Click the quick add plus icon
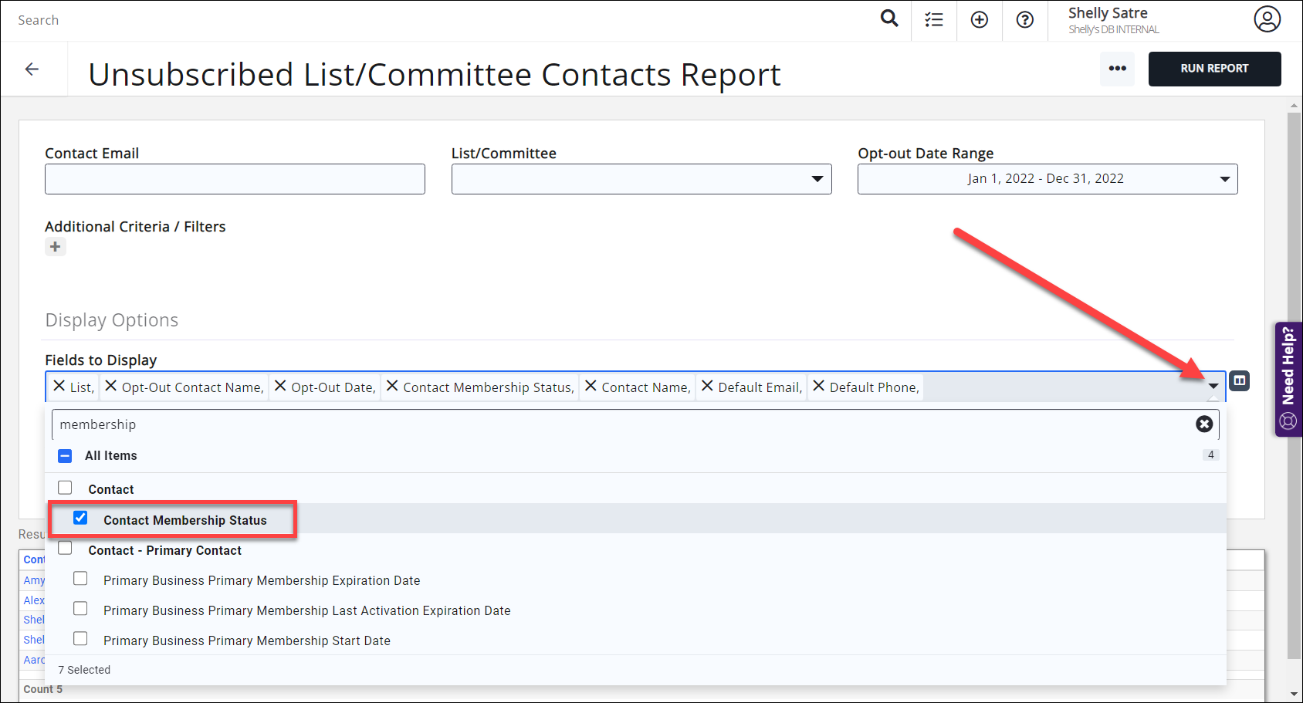Viewport: 1303px width, 703px height. (x=979, y=20)
